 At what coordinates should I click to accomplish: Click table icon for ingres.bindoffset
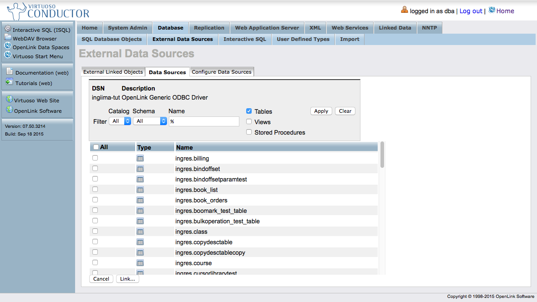pos(140,169)
